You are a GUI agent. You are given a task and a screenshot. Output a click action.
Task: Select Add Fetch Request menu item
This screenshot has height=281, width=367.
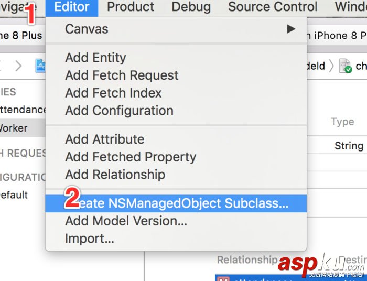coord(122,75)
